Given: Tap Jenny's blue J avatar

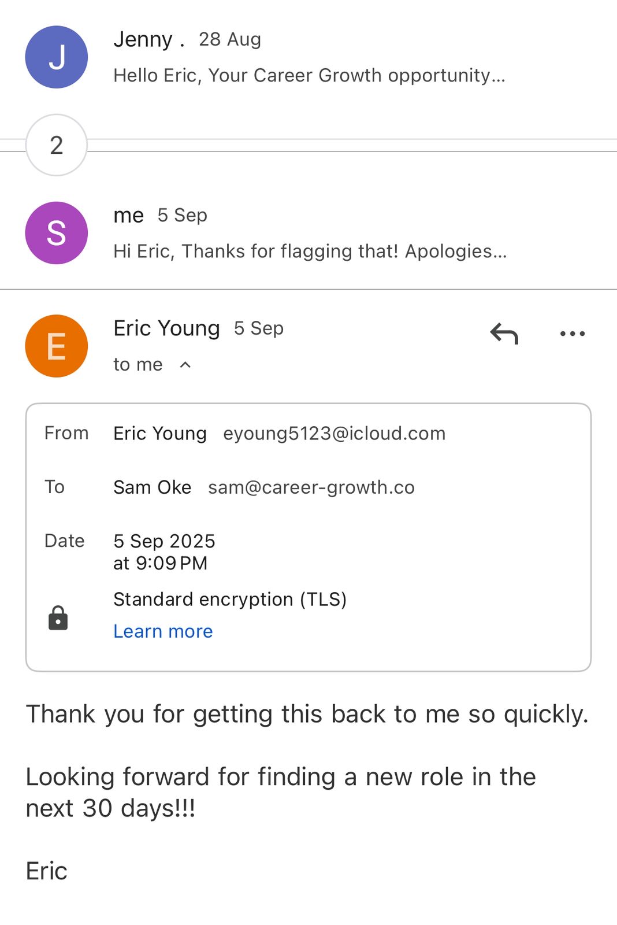Looking at the screenshot, I should tap(57, 57).
